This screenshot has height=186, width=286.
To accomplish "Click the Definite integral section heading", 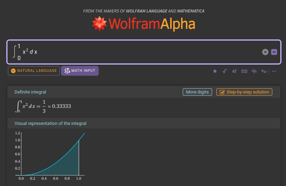I will 30,92.
